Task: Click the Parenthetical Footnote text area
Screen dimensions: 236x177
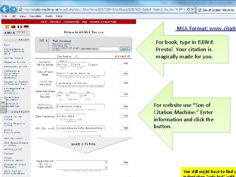Action: point(81,165)
